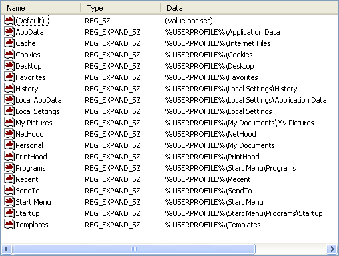Click the string icon beside SendTo

click(9, 190)
